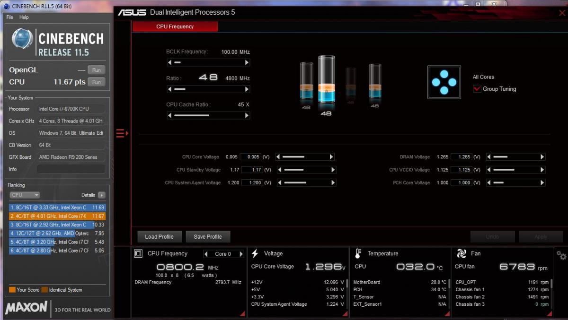Close the Dual Intelligent Processors 5 window
This screenshot has height=320, width=568.
coord(562,13)
